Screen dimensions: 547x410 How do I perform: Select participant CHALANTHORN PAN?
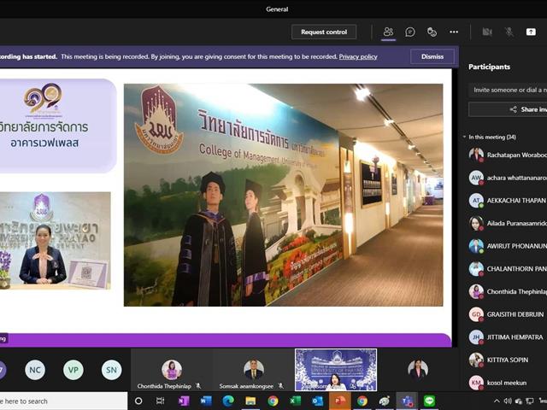[x=508, y=269]
